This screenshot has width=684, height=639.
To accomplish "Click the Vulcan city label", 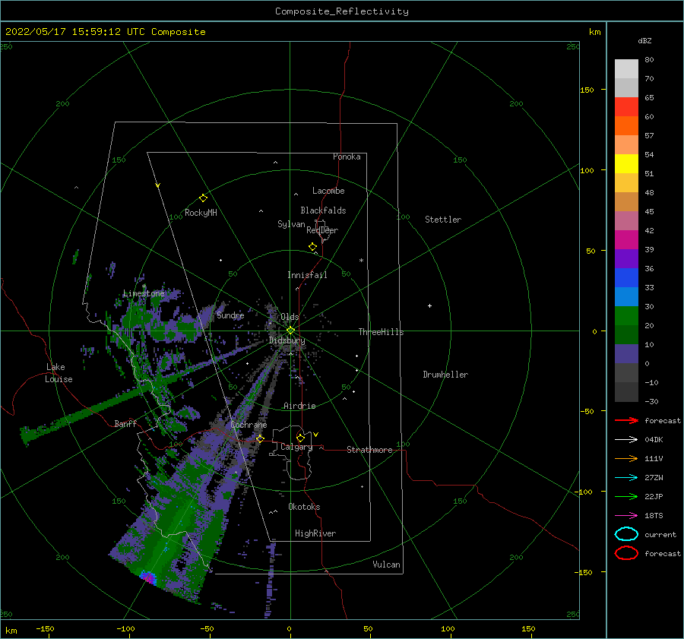I will coord(387,565).
